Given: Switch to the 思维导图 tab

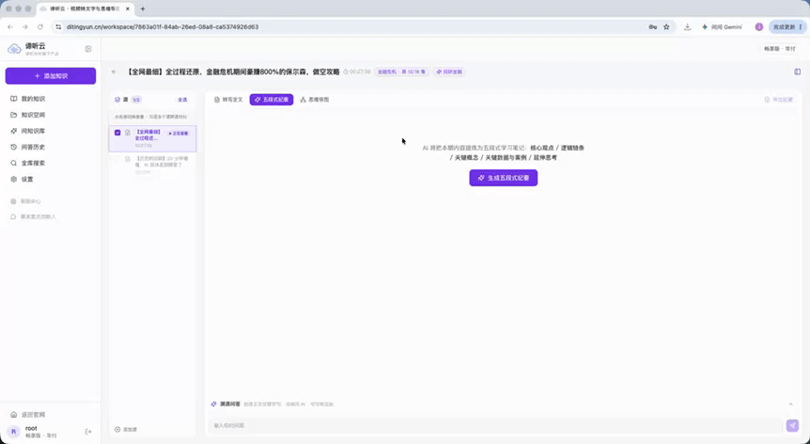Looking at the screenshot, I should (315, 100).
